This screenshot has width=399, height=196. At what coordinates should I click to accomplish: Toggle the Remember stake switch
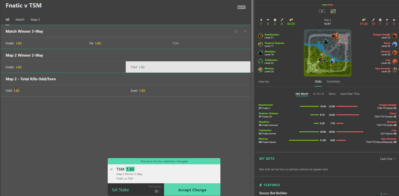pos(157,191)
